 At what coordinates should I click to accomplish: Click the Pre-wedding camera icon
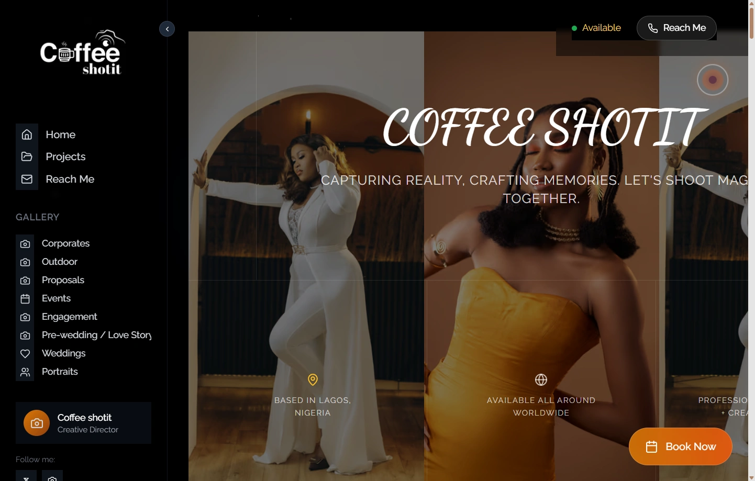click(25, 335)
